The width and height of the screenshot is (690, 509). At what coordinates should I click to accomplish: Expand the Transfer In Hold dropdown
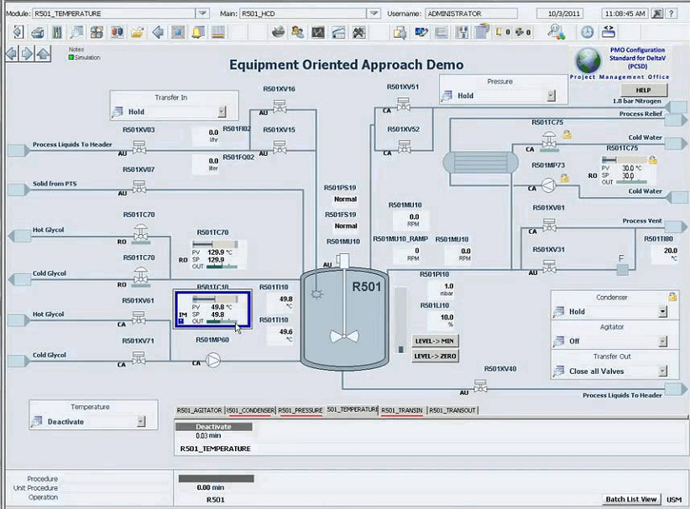click(x=222, y=112)
